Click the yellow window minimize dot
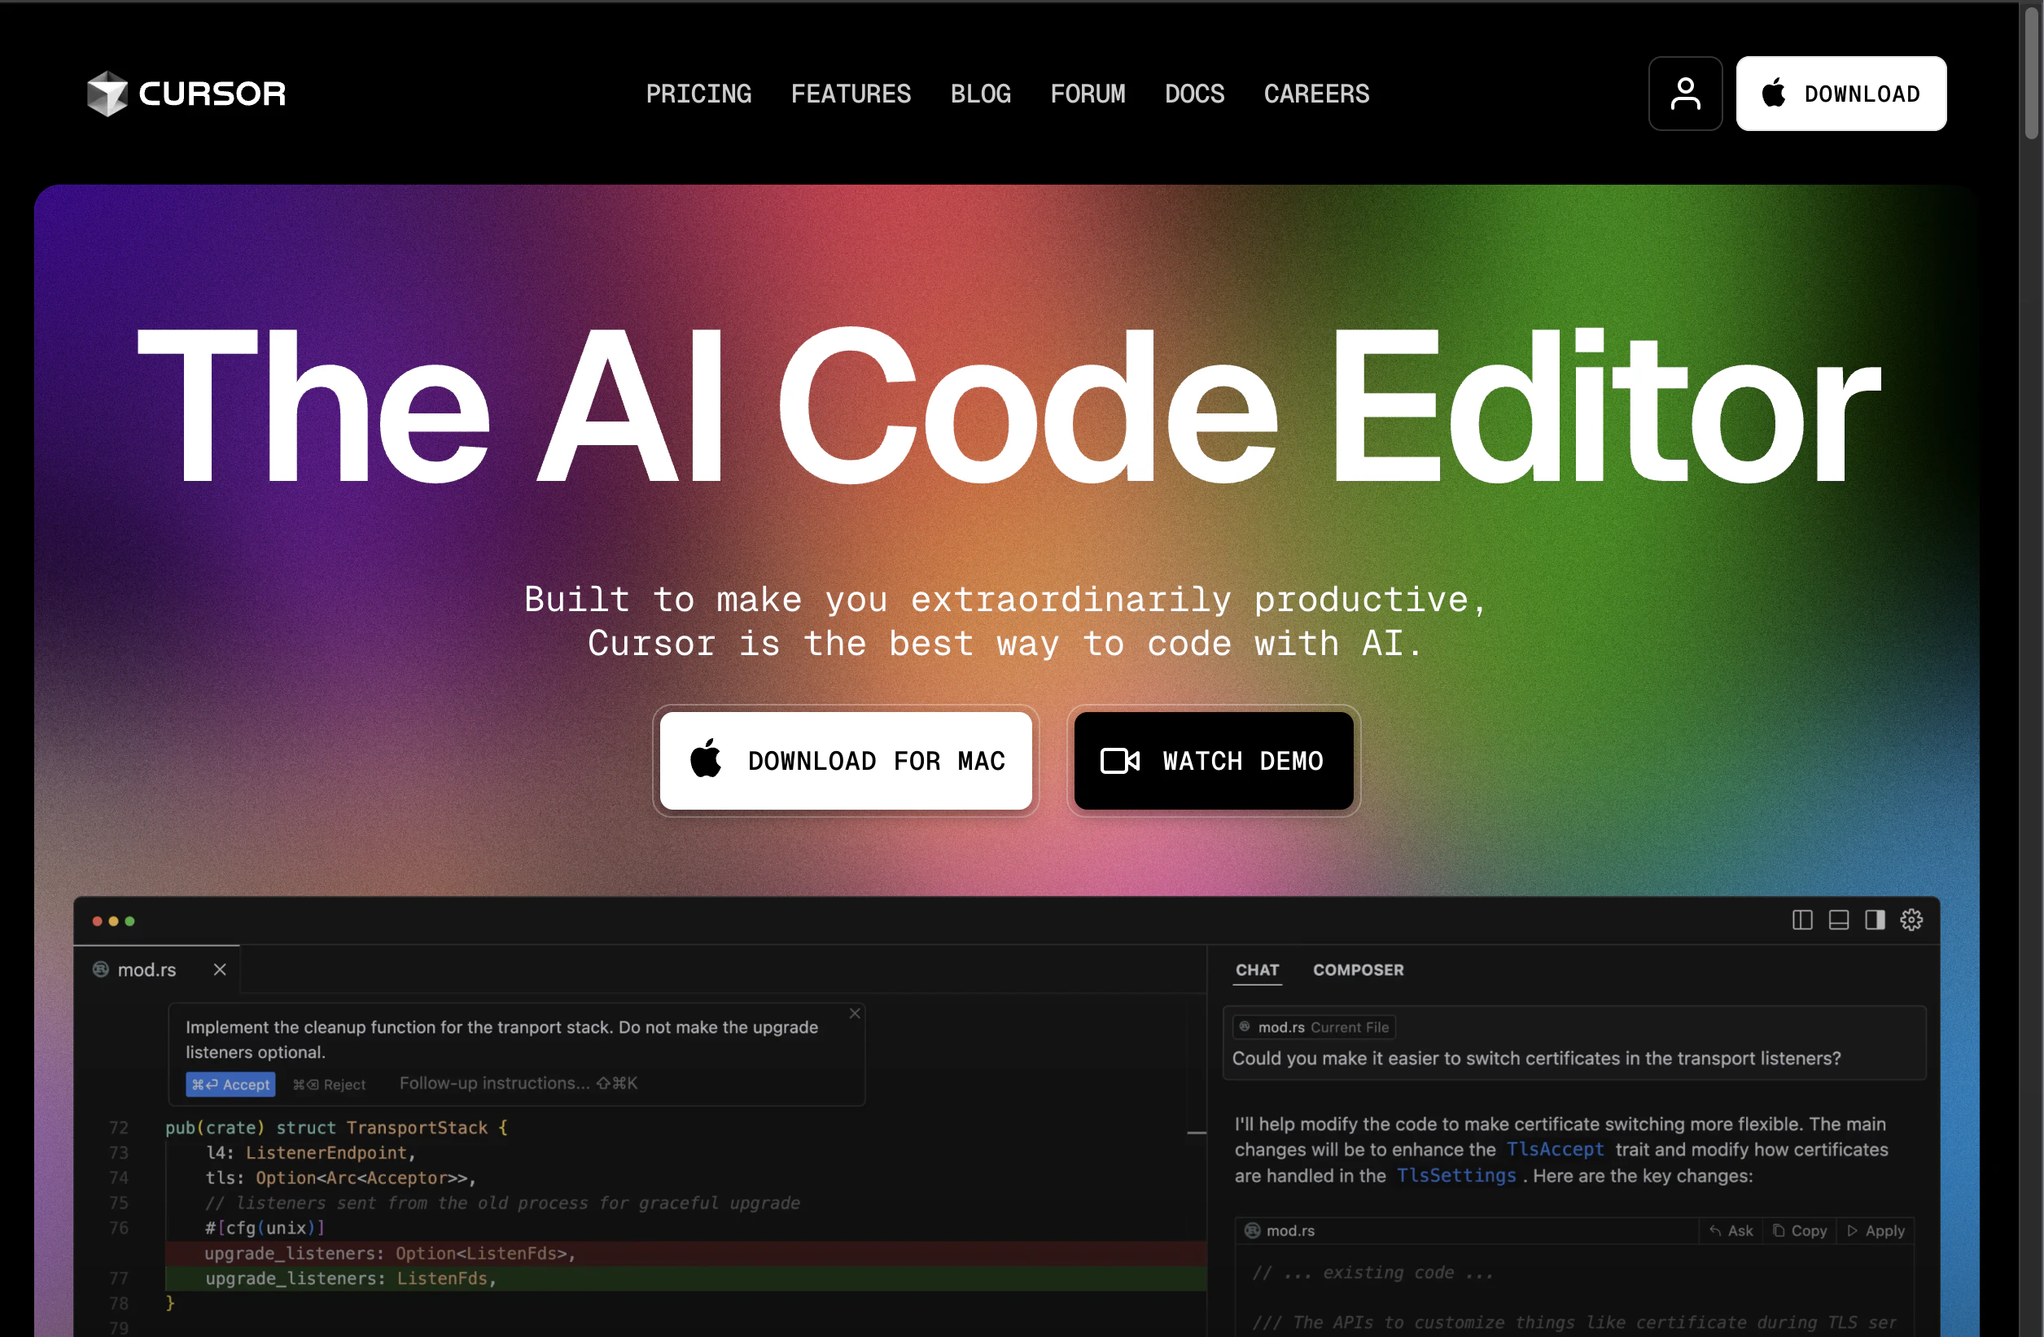2044x1337 pixels. click(113, 921)
